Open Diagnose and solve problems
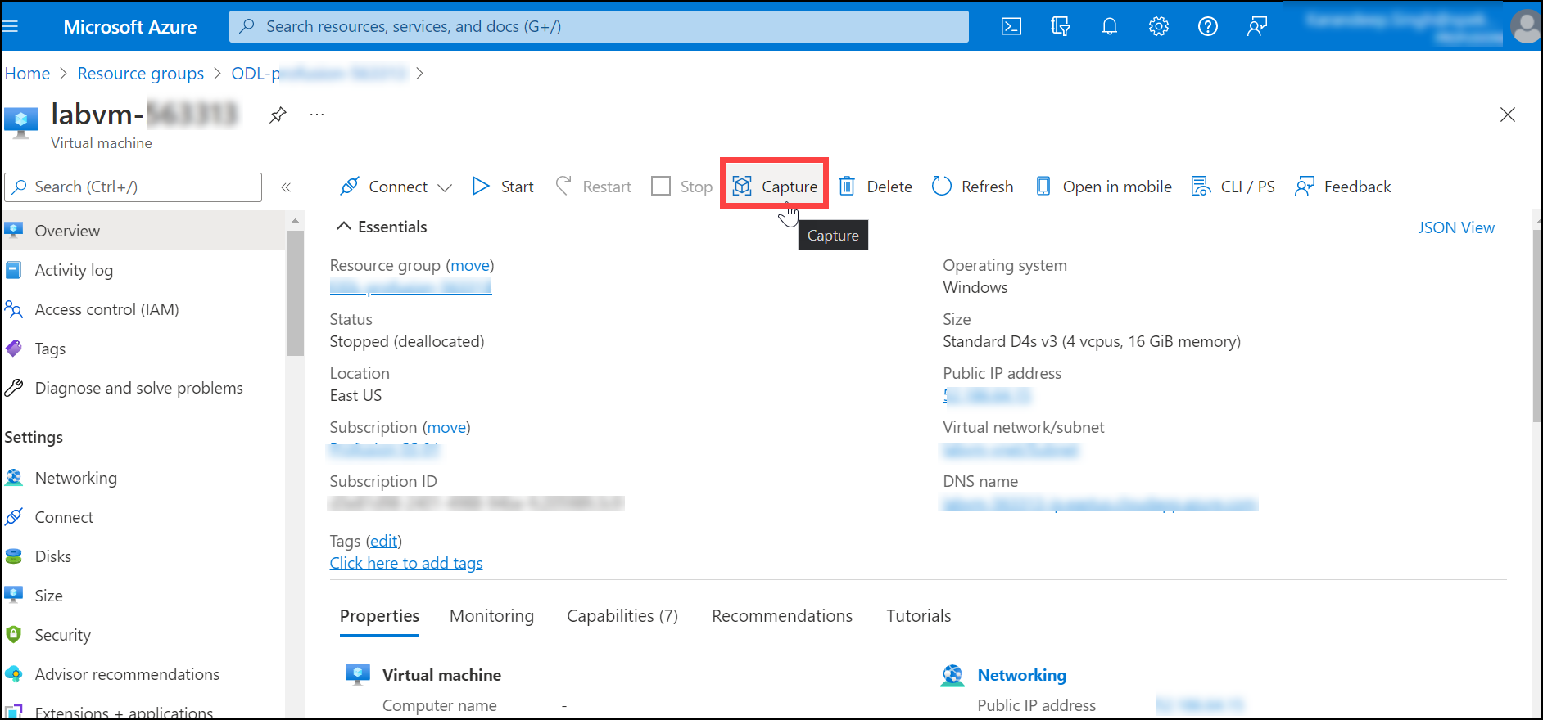 point(143,388)
